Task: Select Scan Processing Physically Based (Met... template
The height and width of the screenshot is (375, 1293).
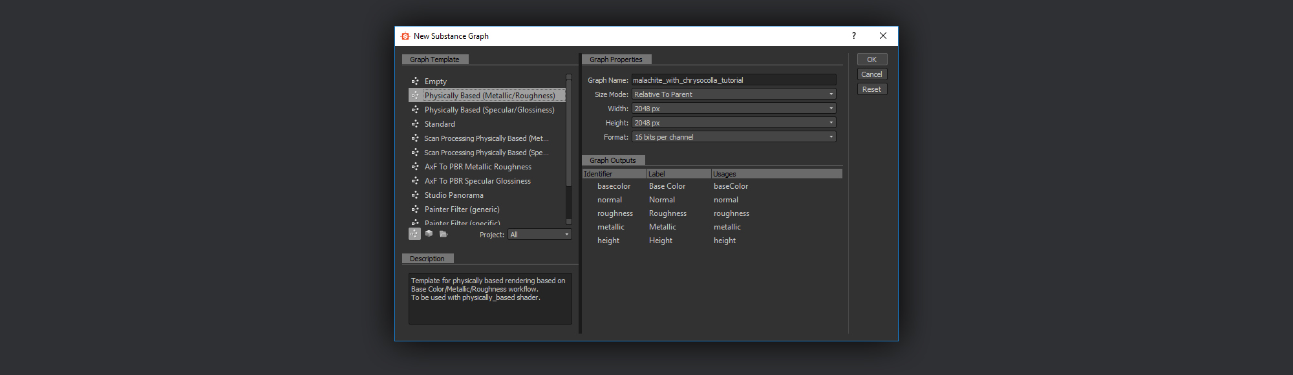Action: [x=487, y=138]
